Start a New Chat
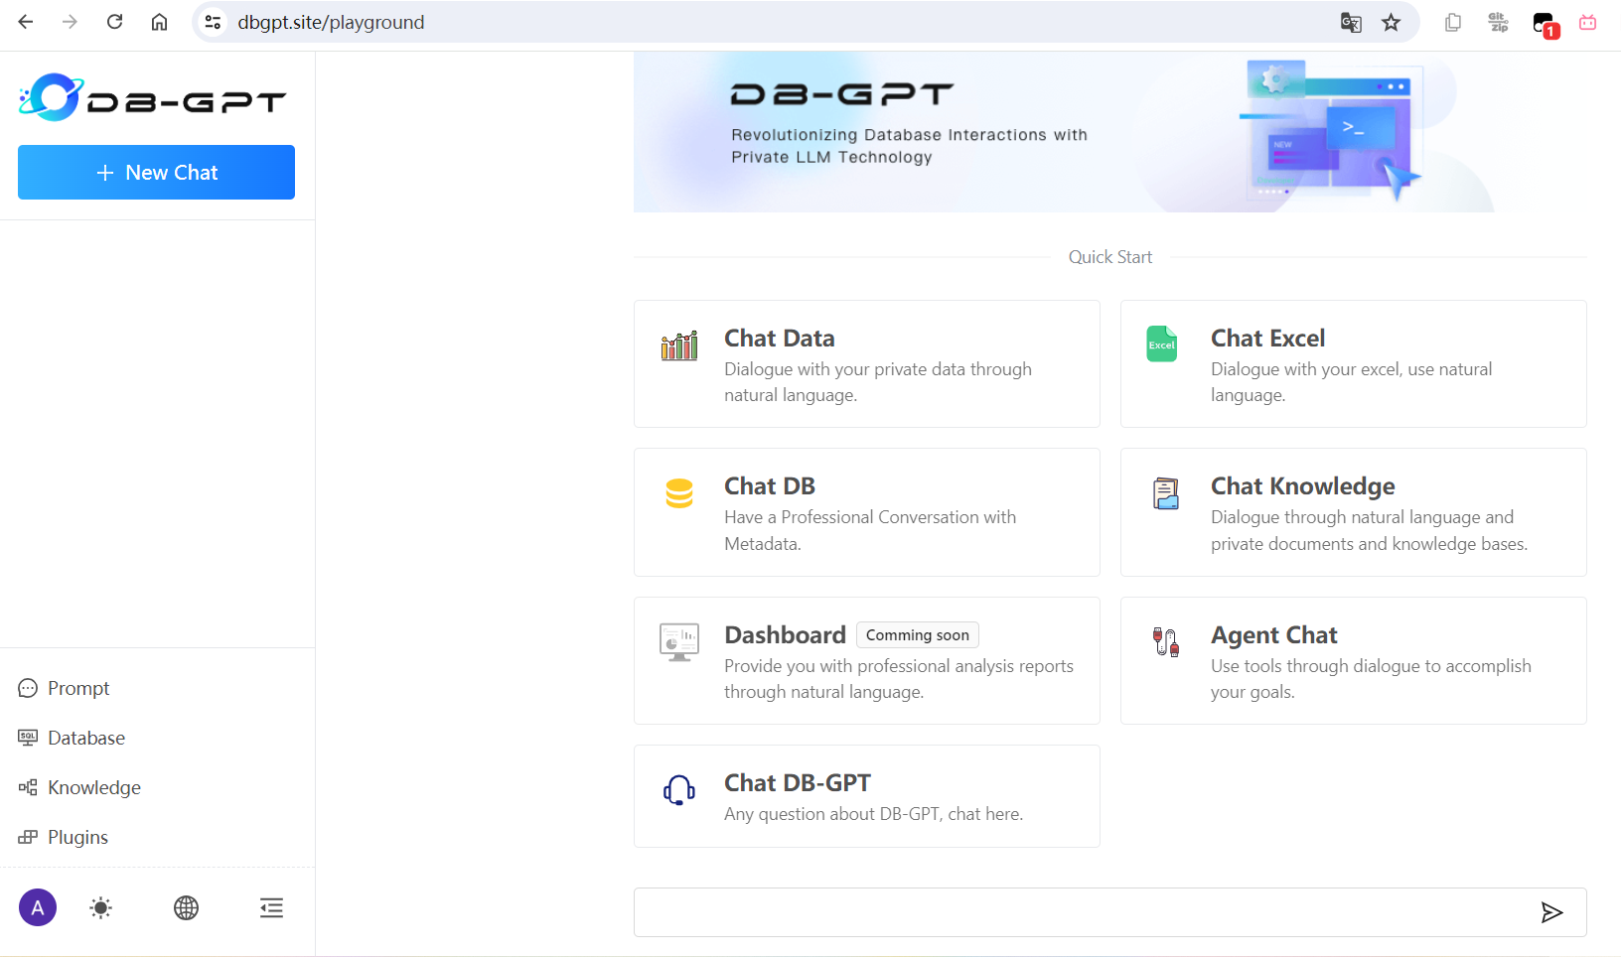 (x=156, y=172)
